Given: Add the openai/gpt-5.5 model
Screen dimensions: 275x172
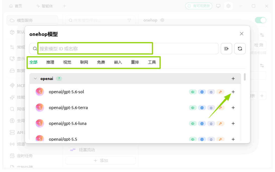Looking at the screenshot, I should pos(233,139).
